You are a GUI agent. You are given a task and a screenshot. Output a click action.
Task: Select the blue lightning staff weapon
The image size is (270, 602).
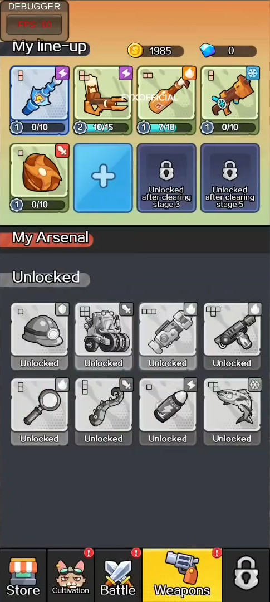[40, 100]
